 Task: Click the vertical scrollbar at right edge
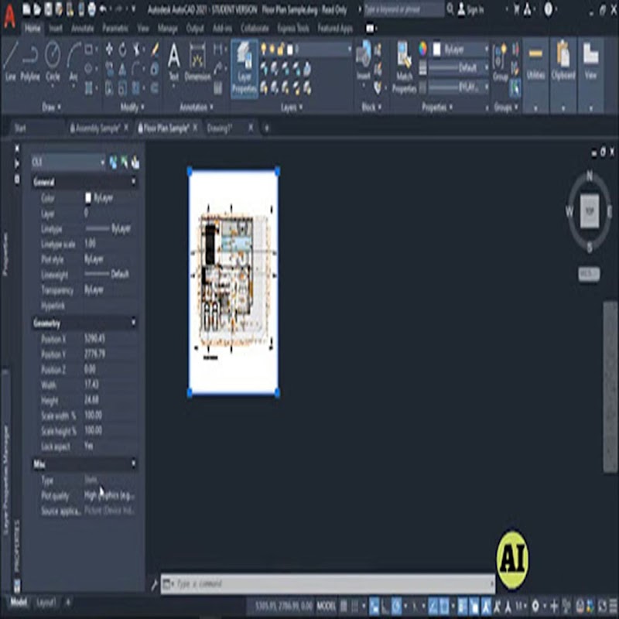click(x=610, y=386)
